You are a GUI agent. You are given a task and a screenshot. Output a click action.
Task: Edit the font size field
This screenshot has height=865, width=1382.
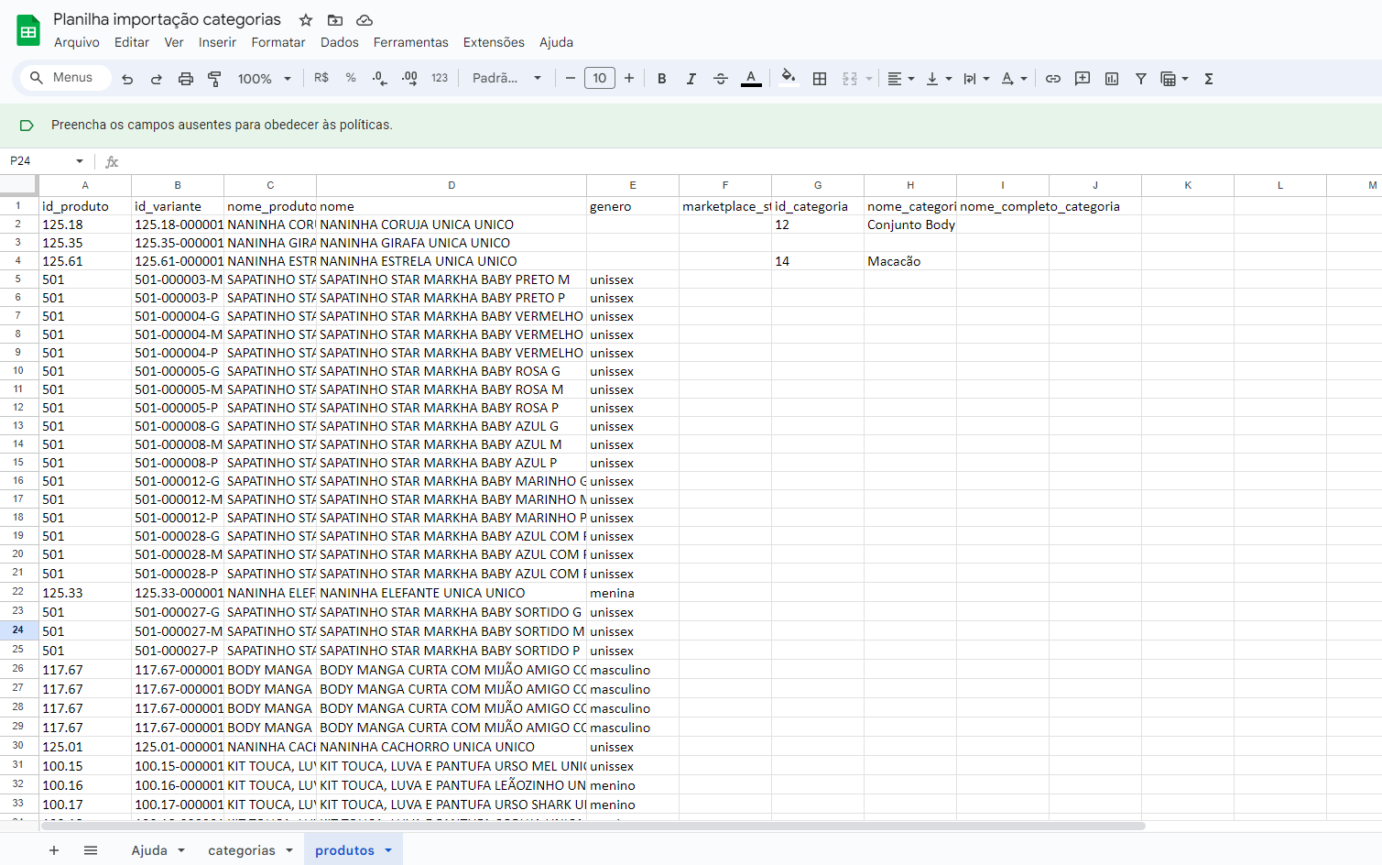tap(600, 79)
